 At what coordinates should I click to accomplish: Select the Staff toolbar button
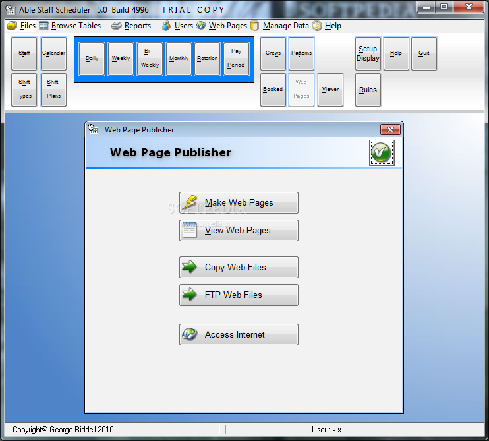(24, 53)
